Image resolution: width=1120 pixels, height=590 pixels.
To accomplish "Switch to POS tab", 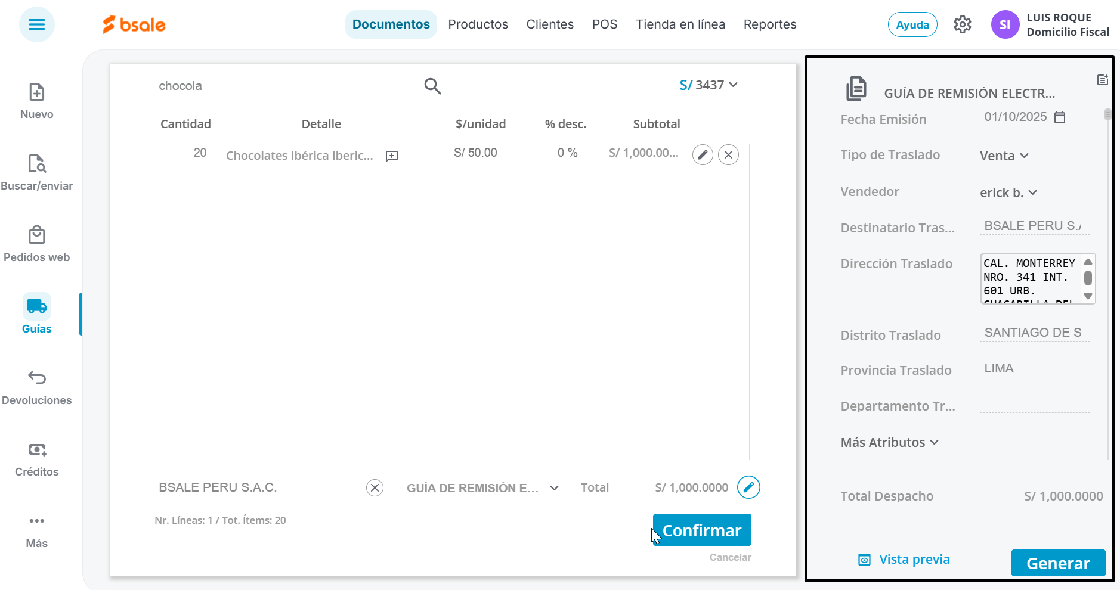I will point(605,24).
